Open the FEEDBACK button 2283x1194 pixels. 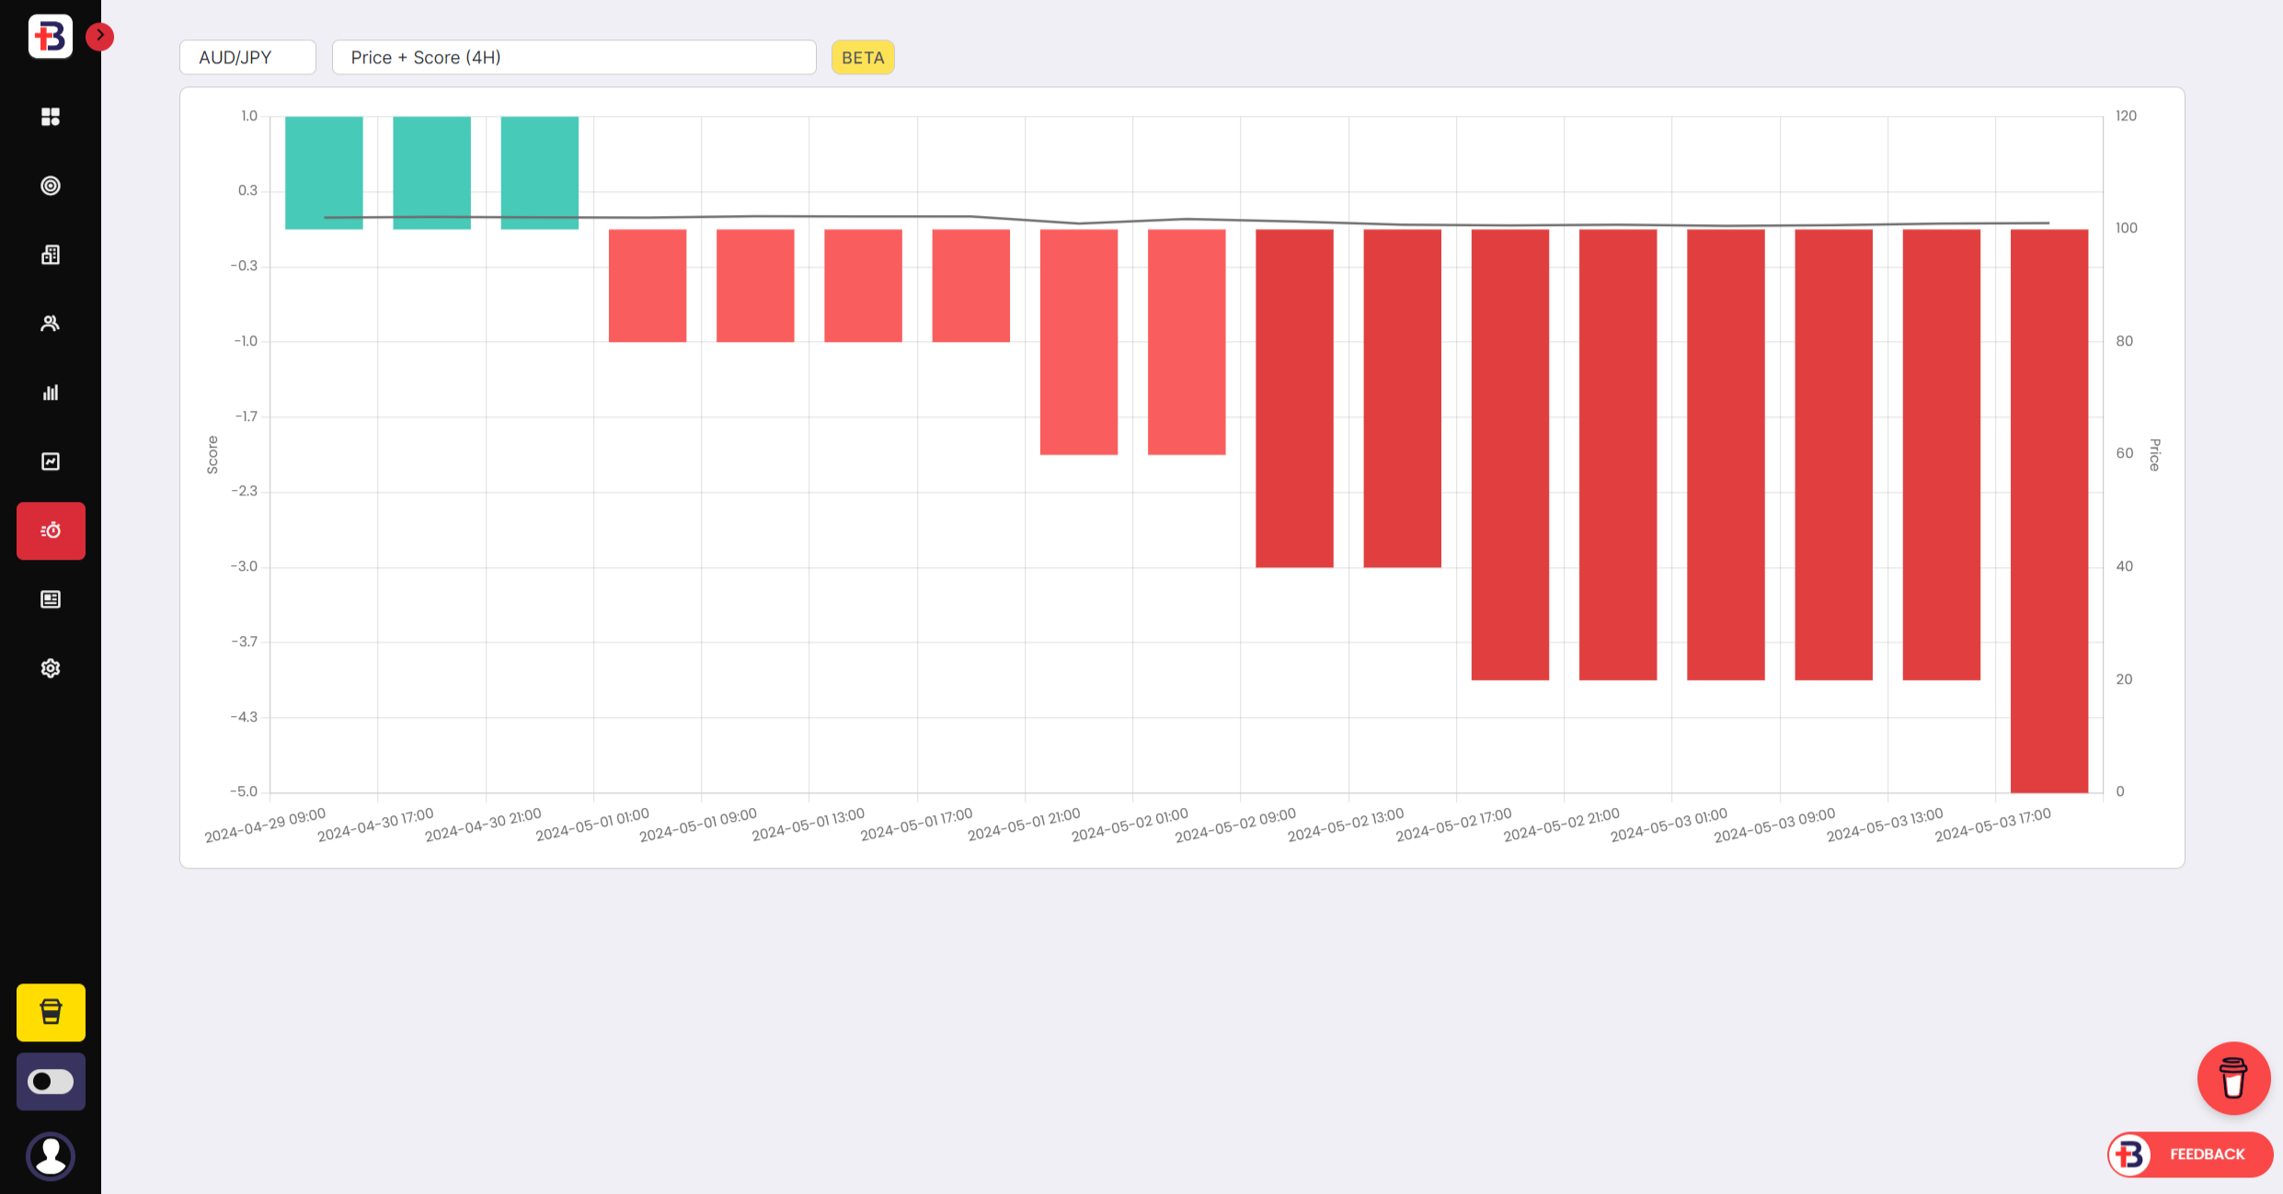[x=2190, y=1154]
